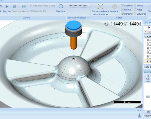The width and height of the screenshot is (151, 119).
Task: Switch to Superior view
Action: [127, 6]
